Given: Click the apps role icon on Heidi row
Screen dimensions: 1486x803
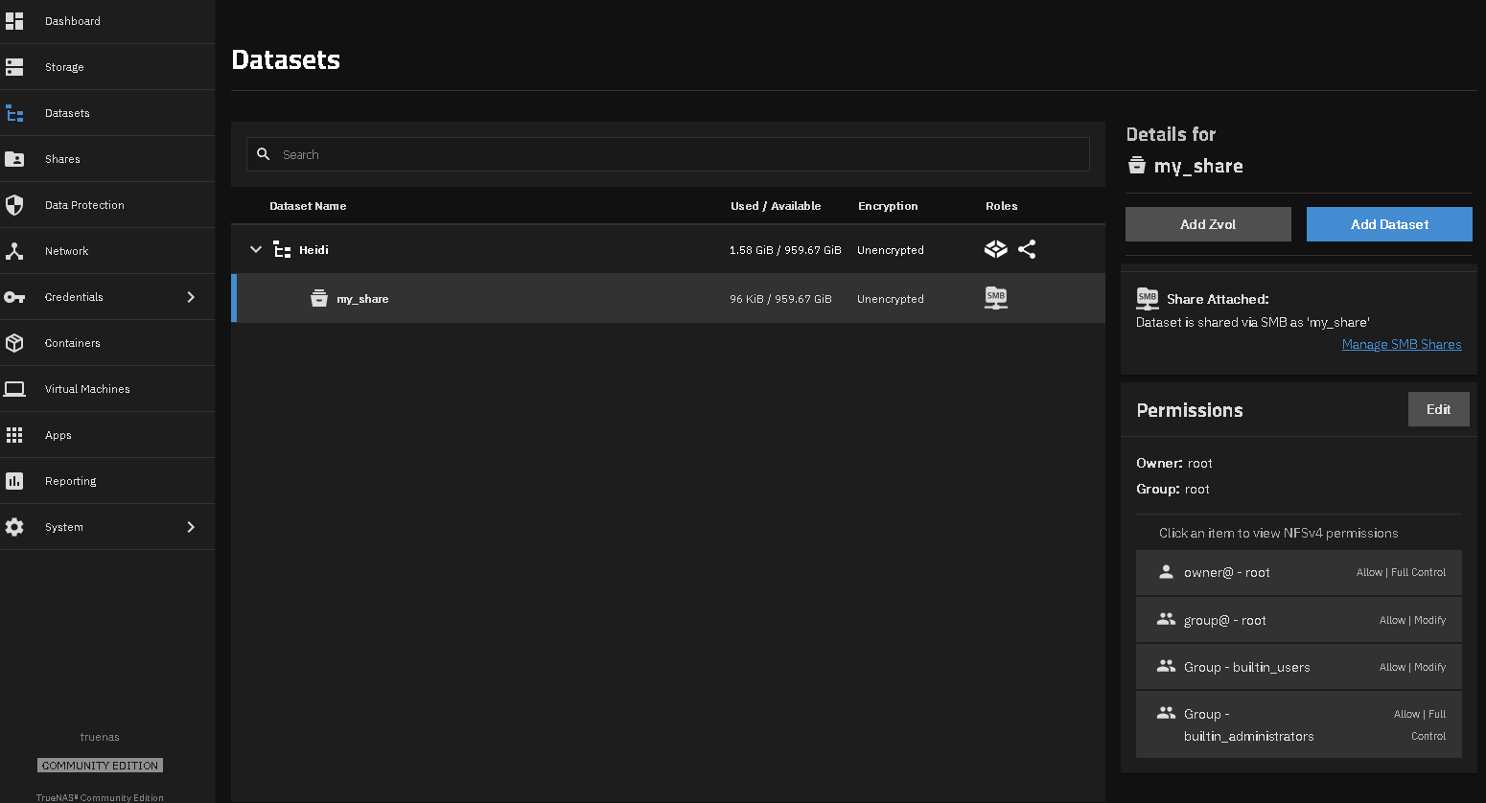Looking at the screenshot, I should [996, 249].
